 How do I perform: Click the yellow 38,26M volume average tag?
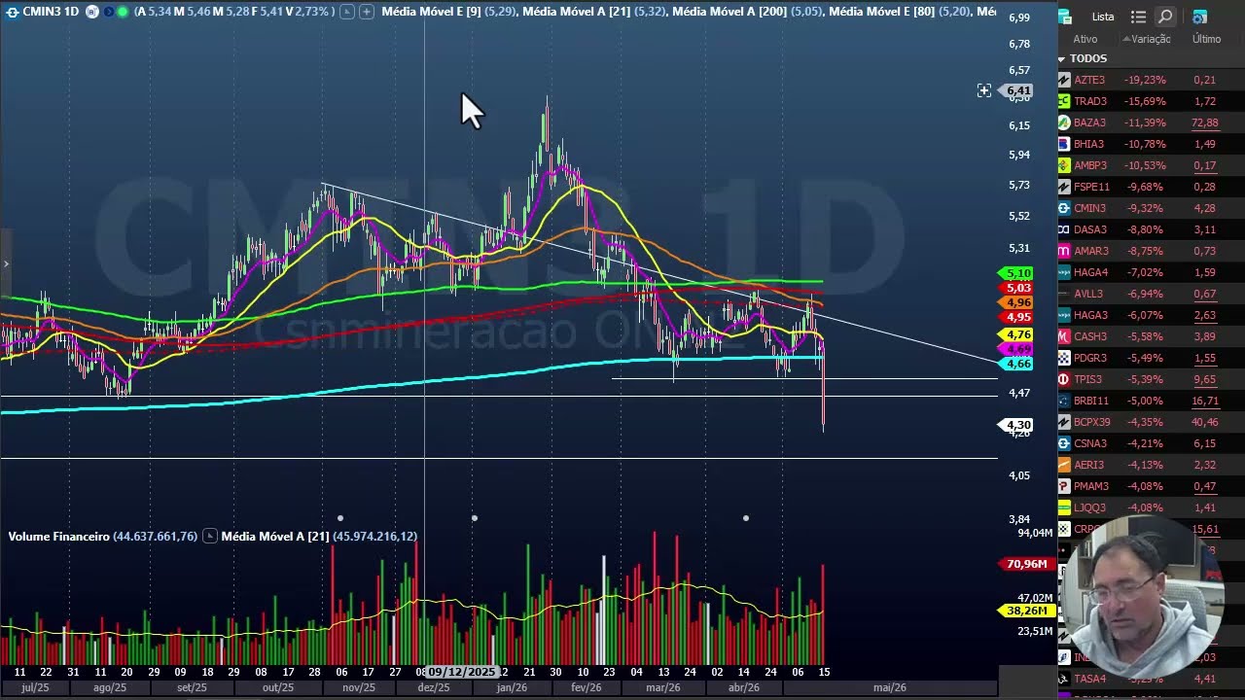pyautogui.click(x=1025, y=611)
